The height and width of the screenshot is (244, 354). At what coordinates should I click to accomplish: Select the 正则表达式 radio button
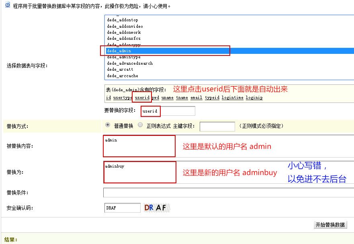140,125
